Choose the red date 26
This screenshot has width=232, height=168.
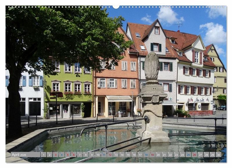click(x=194, y=155)
